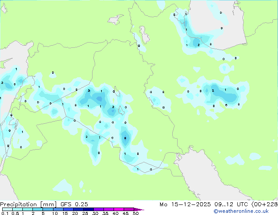The height and width of the screenshot is (215, 278).
Task: Select the 45–50 mm legend swatch
Action: point(129,209)
